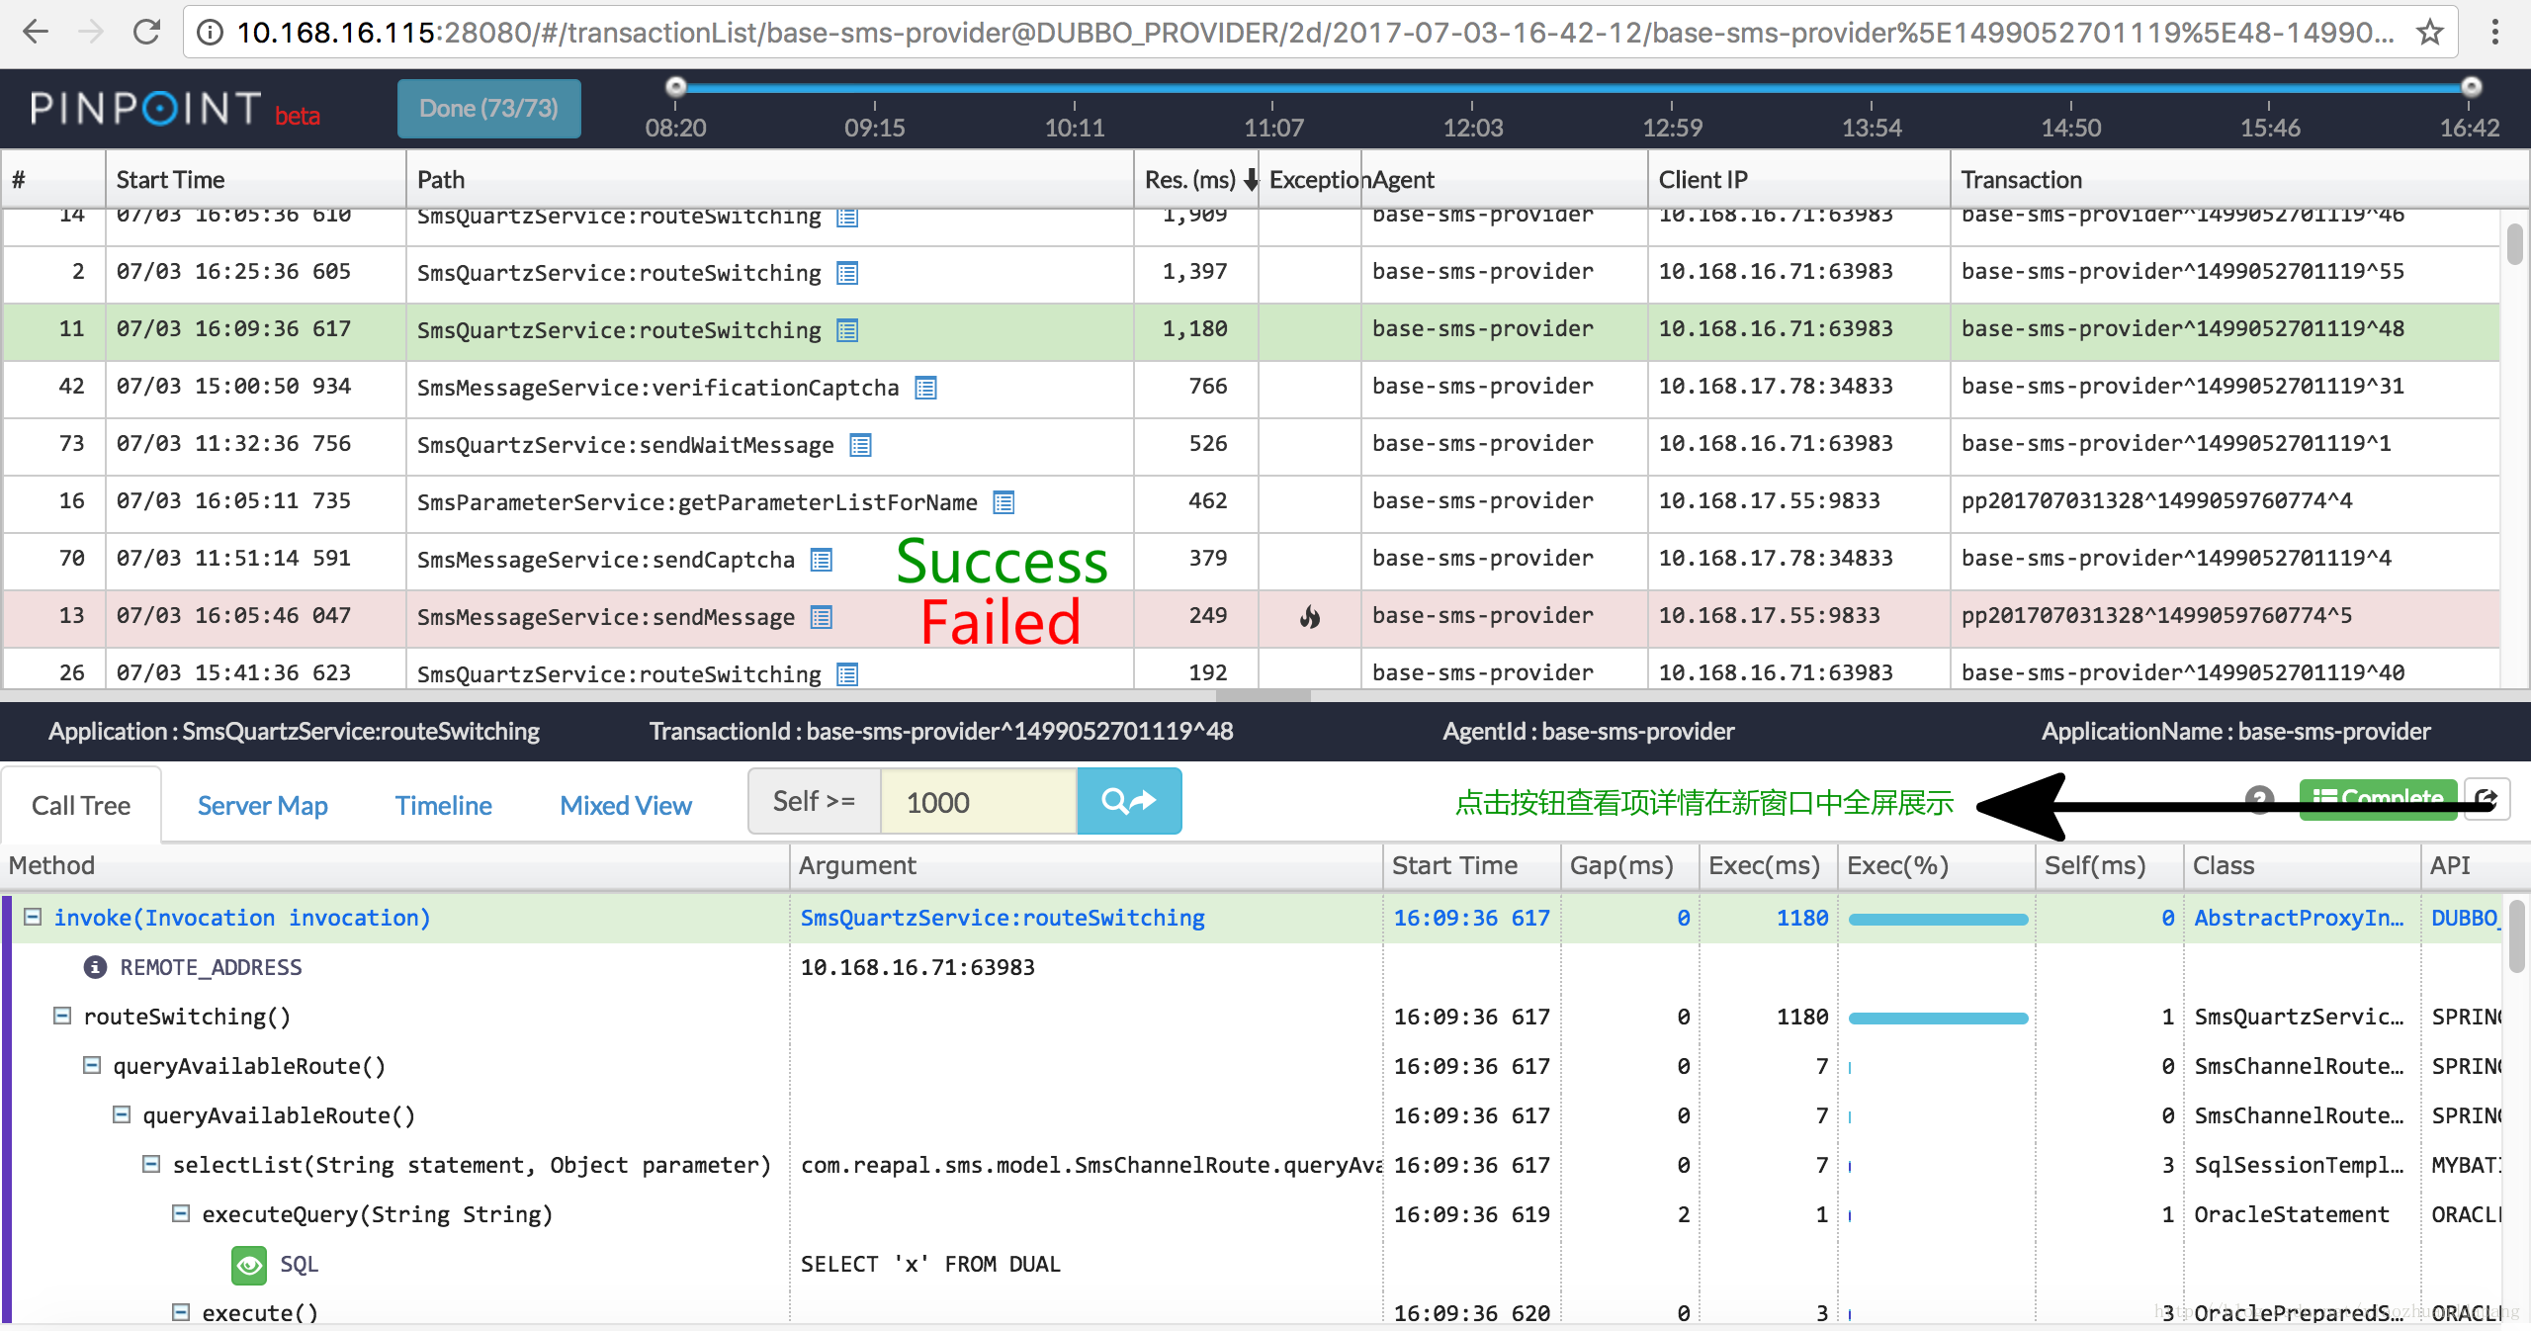The image size is (2531, 1331).
Task: Select the Mixed View tab
Action: [x=626, y=804]
